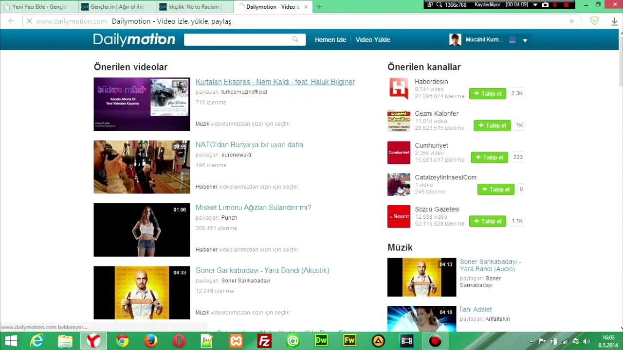Open the browser downloads arrow

(615, 21)
